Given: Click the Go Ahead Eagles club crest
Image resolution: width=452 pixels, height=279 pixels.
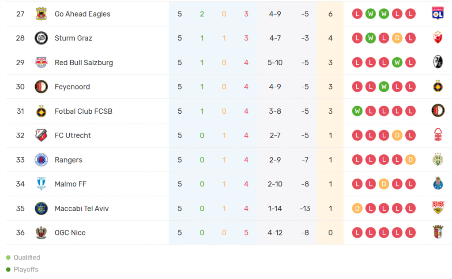Looking at the screenshot, I should (x=41, y=14).
